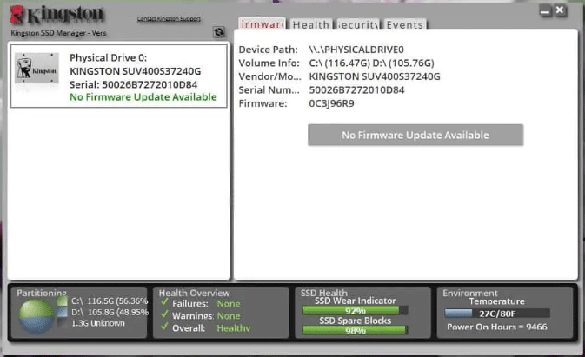Click Warnings green check mark
Viewport: 585px width, 357px height.
click(x=164, y=314)
